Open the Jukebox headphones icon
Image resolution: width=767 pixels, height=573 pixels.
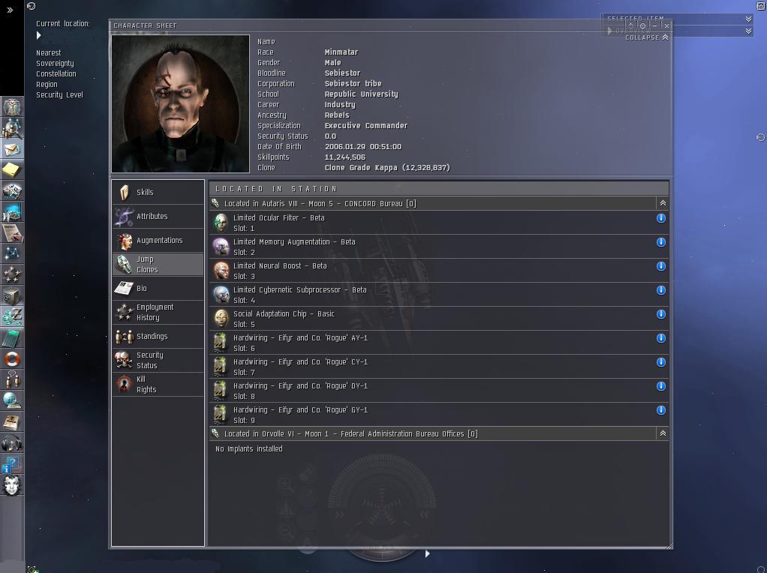click(12, 443)
